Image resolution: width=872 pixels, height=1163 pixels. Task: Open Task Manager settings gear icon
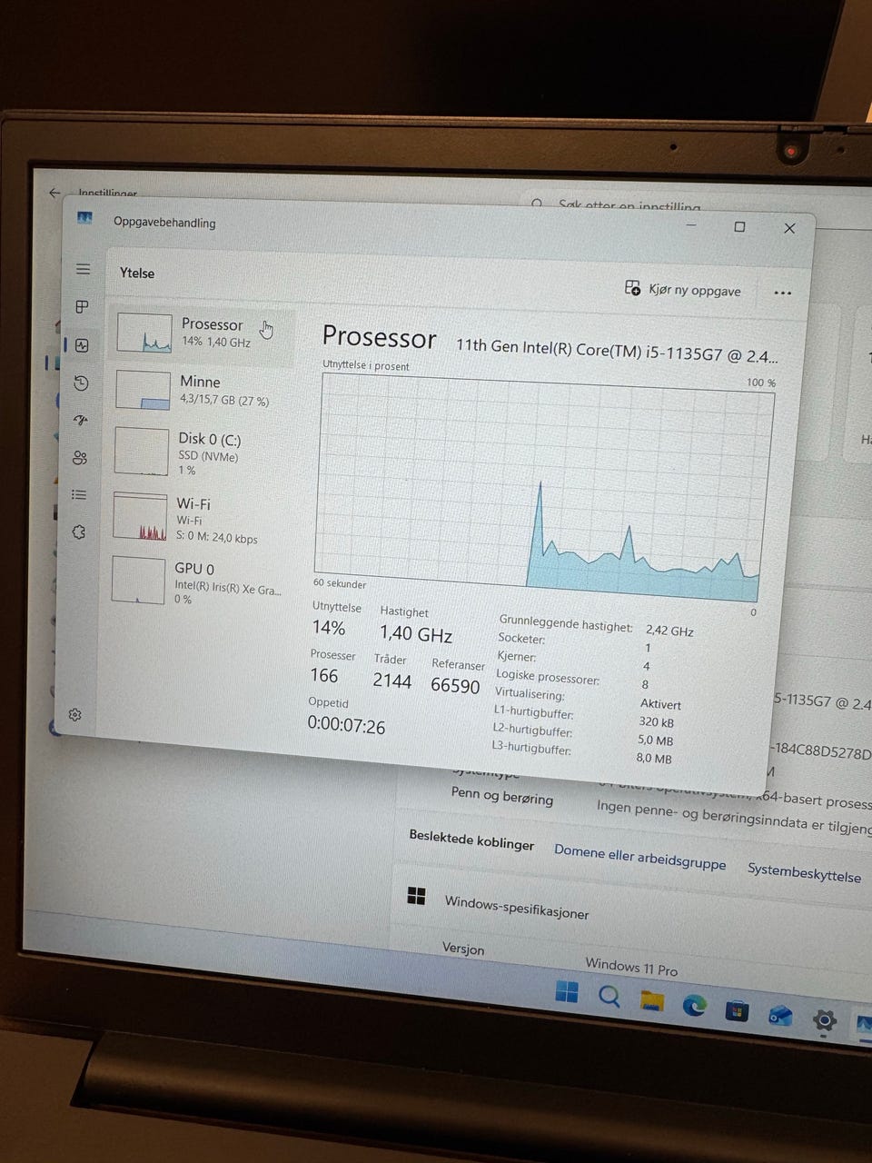pyautogui.click(x=74, y=715)
